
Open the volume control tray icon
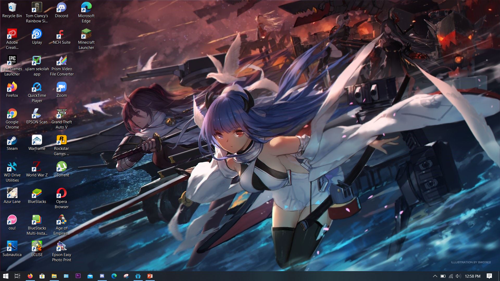pos(458,276)
